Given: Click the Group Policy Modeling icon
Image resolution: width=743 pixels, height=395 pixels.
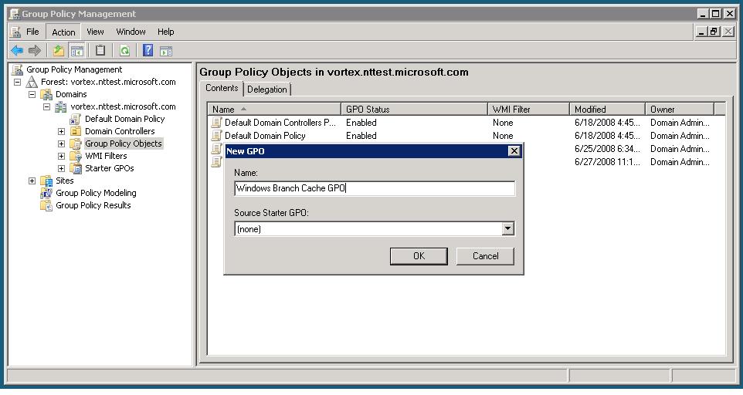Looking at the screenshot, I should tap(46, 193).
